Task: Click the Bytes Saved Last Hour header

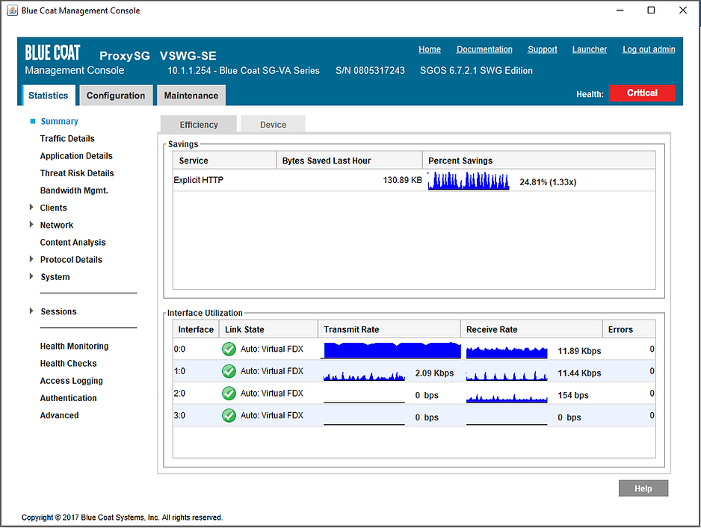Action: (349, 161)
